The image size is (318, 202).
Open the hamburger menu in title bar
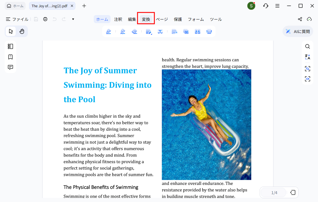pos(277,6)
